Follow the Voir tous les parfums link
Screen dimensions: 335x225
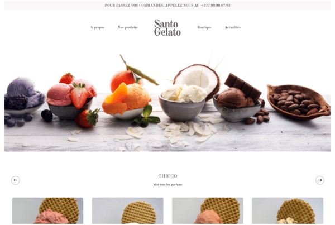click(x=167, y=185)
